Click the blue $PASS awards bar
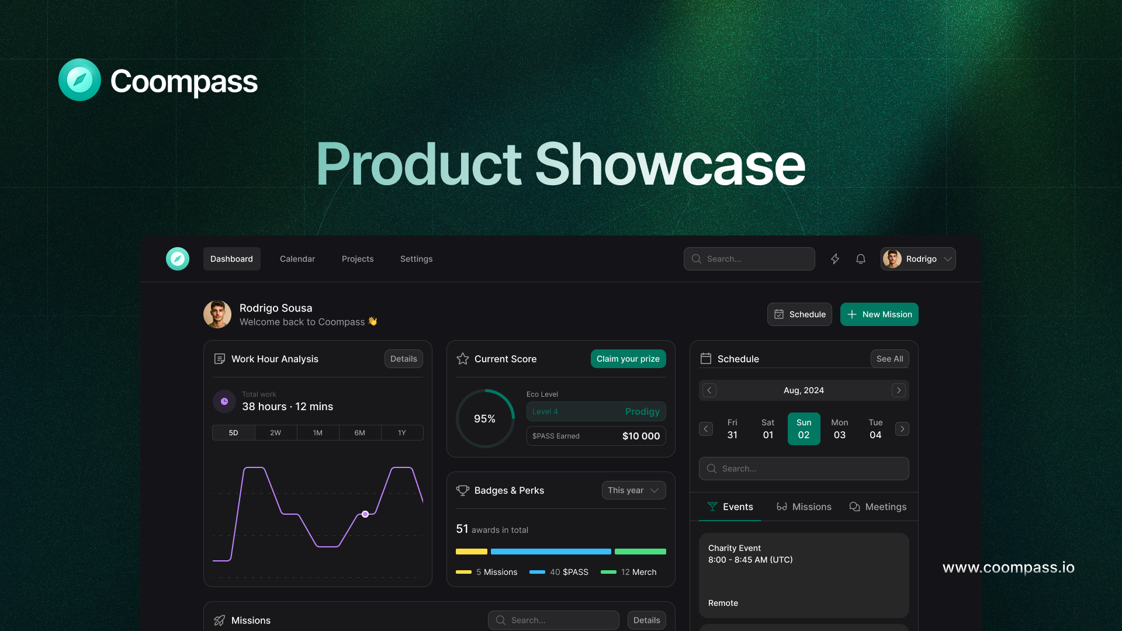The width and height of the screenshot is (1122, 631). point(551,552)
